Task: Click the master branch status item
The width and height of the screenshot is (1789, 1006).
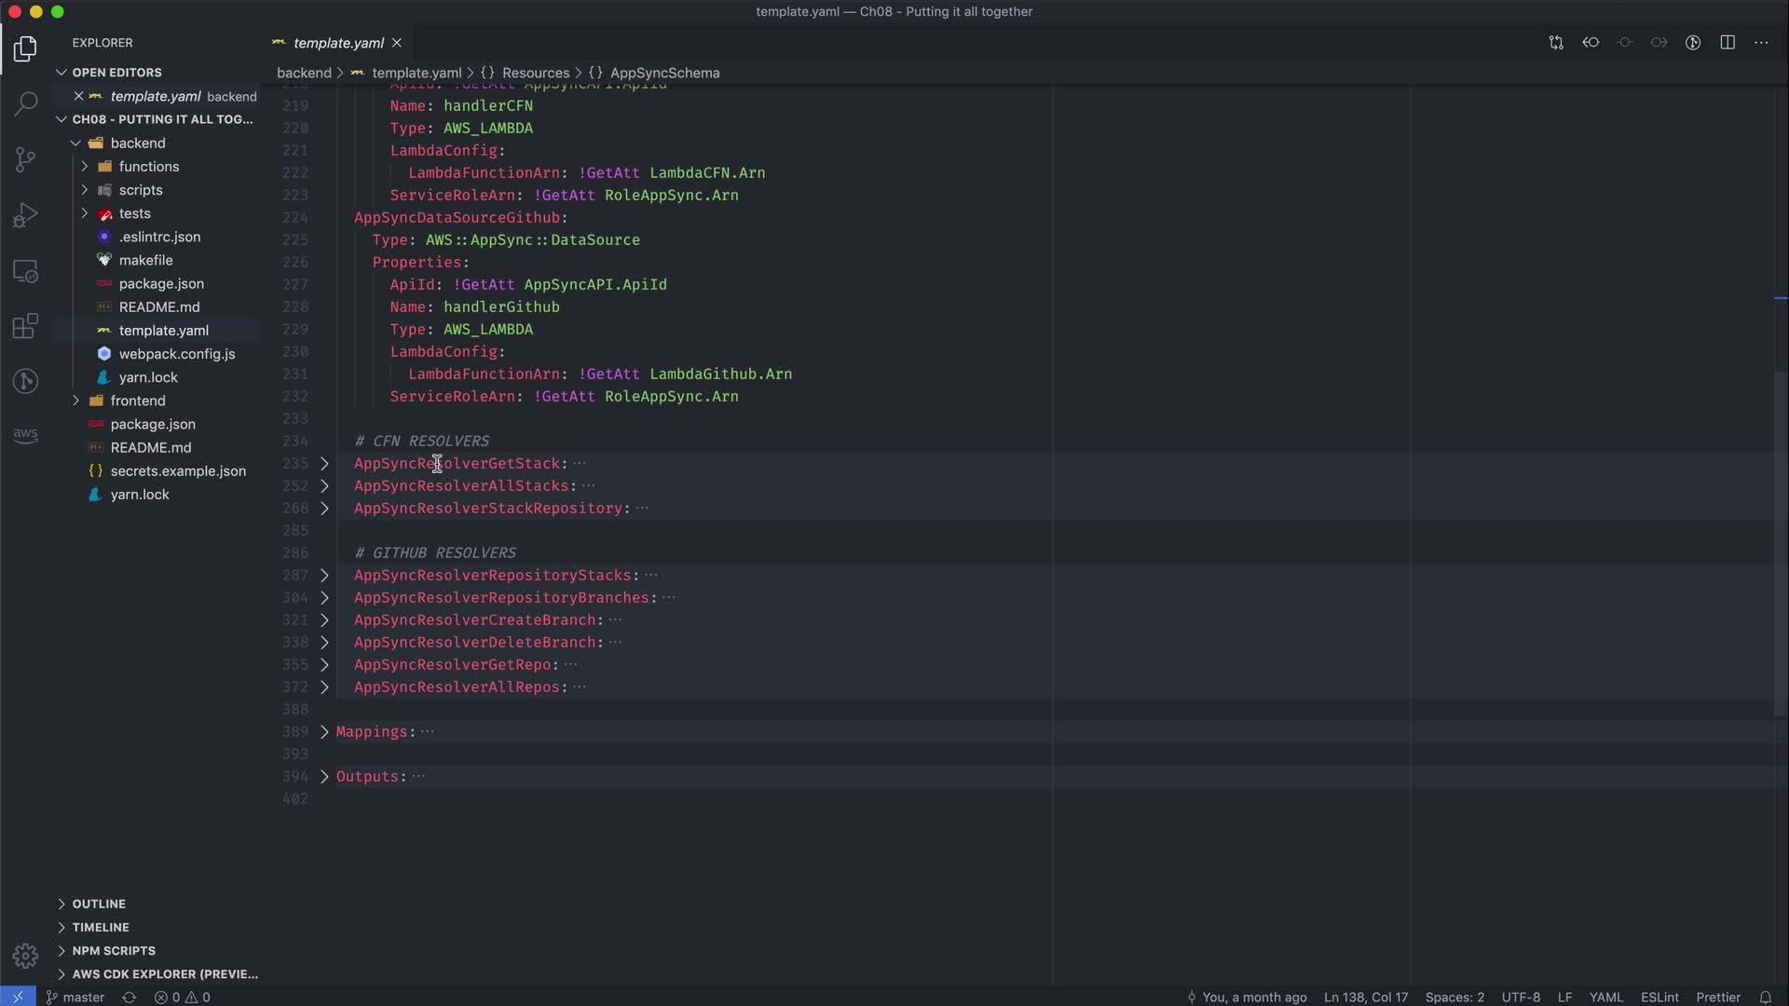Action: tap(75, 997)
